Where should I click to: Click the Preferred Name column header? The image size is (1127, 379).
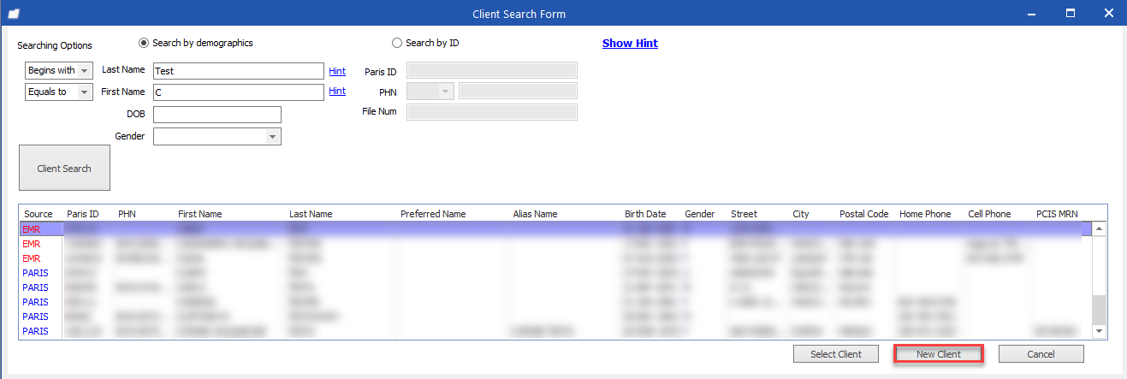[x=433, y=214]
